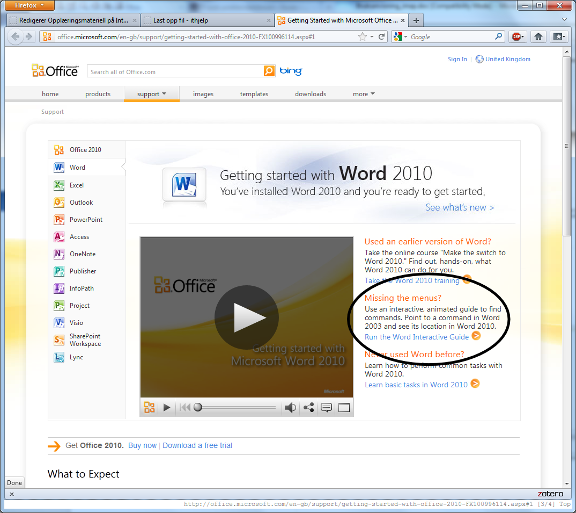
Task: Open the Outlook product icon
Action: pos(59,203)
